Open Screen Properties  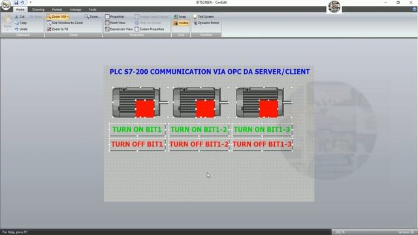pyautogui.click(x=150, y=29)
